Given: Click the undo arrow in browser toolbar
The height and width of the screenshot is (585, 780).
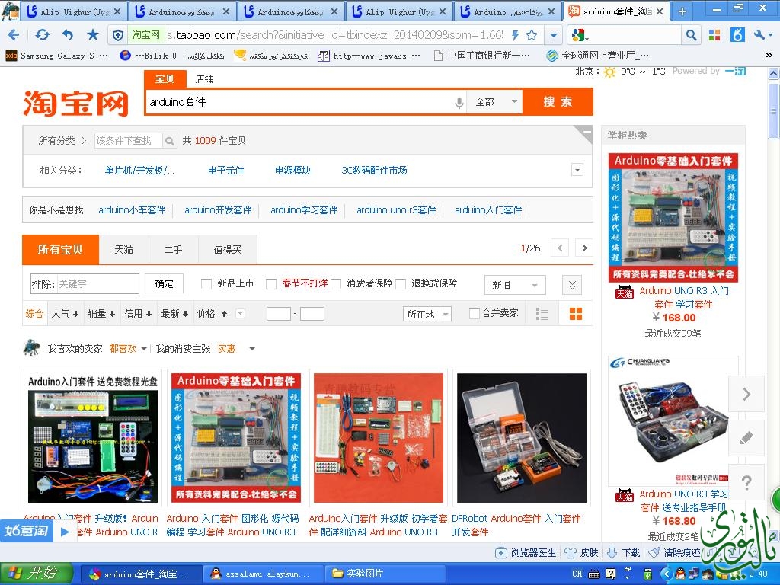Looking at the screenshot, I should coord(68,34).
